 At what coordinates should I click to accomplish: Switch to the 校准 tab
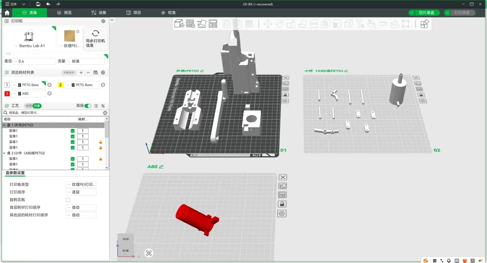click(169, 13)
